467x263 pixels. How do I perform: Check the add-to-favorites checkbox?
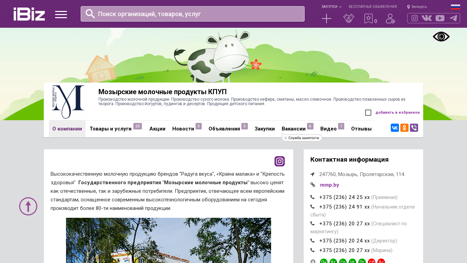point(368,113)
